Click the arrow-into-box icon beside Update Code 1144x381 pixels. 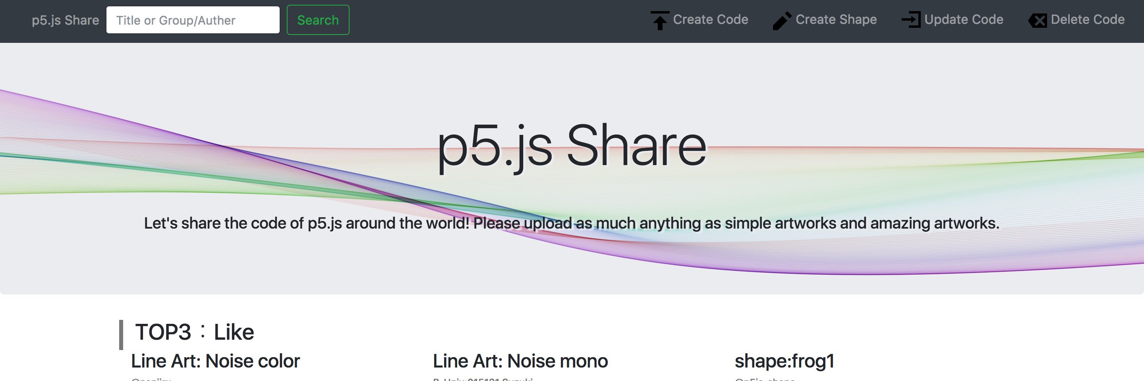click(911, 20)
